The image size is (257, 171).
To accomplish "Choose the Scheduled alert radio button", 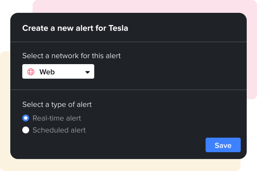I will click(26, 130).
